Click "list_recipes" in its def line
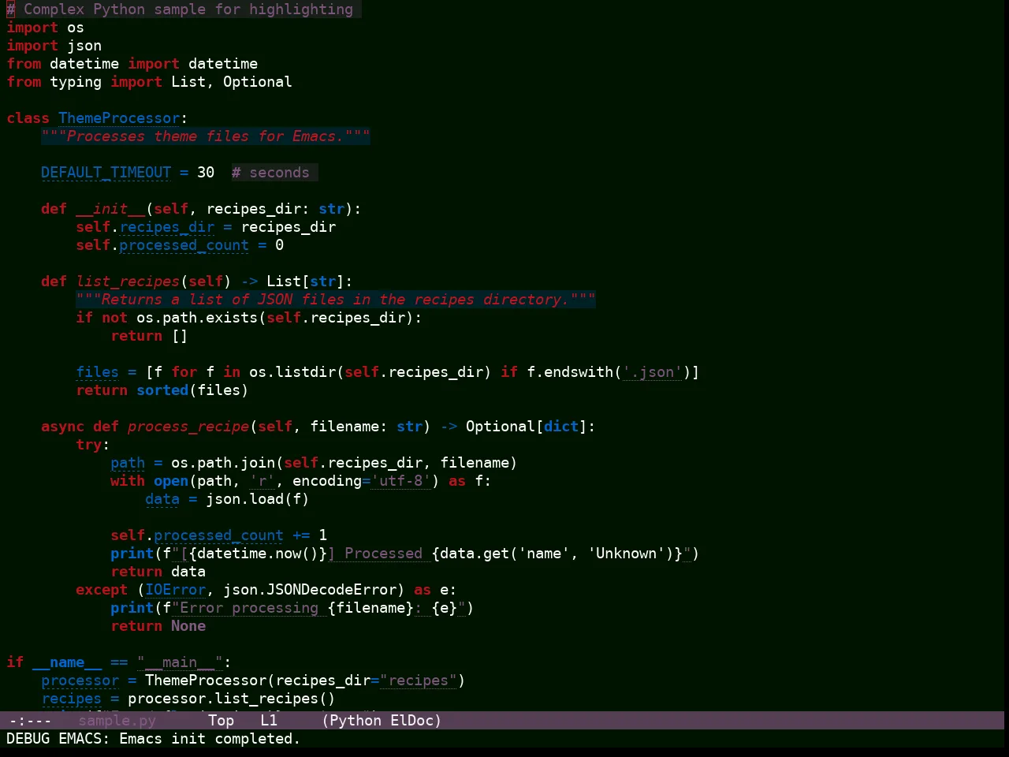Screen dimensions: 1009x757 pyautogui.click(x=128, y=282)
